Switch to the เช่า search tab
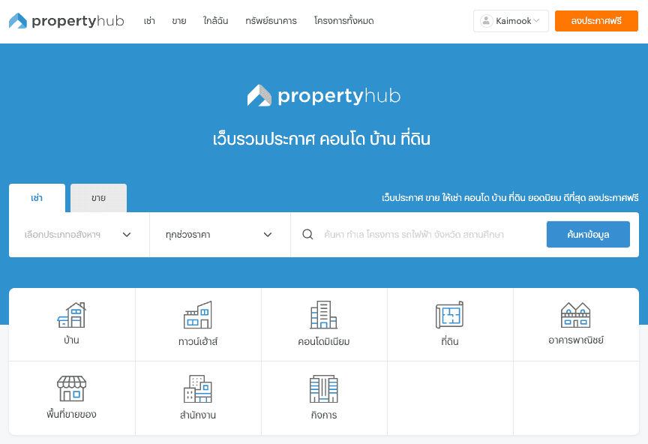The image size is (648, 444). pos(37,198)
